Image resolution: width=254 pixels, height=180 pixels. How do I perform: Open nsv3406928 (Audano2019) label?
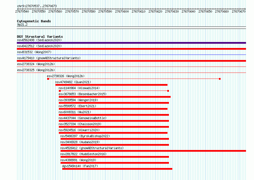click(80, 142)
